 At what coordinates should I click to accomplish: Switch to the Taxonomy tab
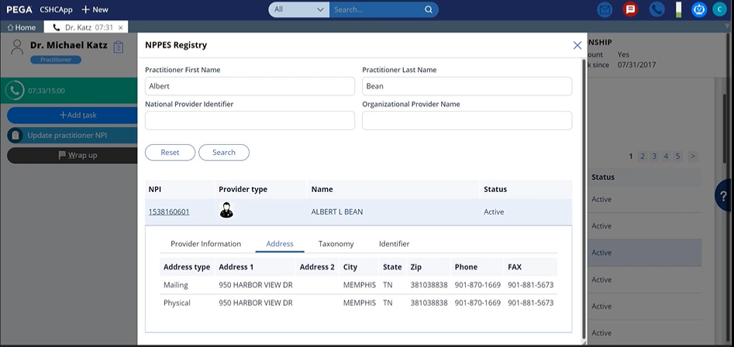click(x=336, y=244)
